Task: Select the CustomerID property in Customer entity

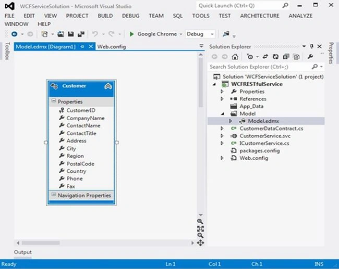Action: pyautogui.click(x=81, y=110)
